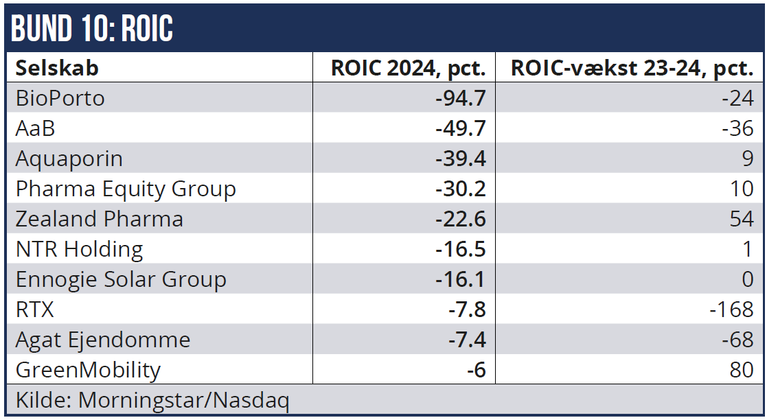Select AaB's ROIC value -49.7

click(460, 128)
